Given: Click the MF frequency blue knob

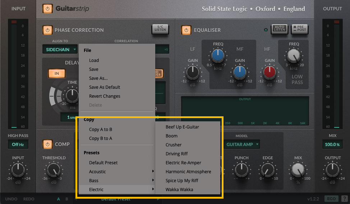Looking at the screenshot, I should [218, 55].
